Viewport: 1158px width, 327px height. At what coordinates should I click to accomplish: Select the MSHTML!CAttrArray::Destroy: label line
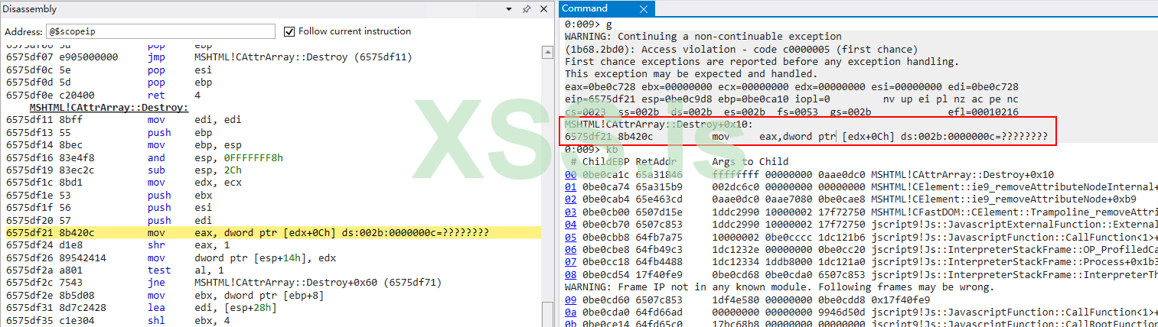[x=109, y=108]
